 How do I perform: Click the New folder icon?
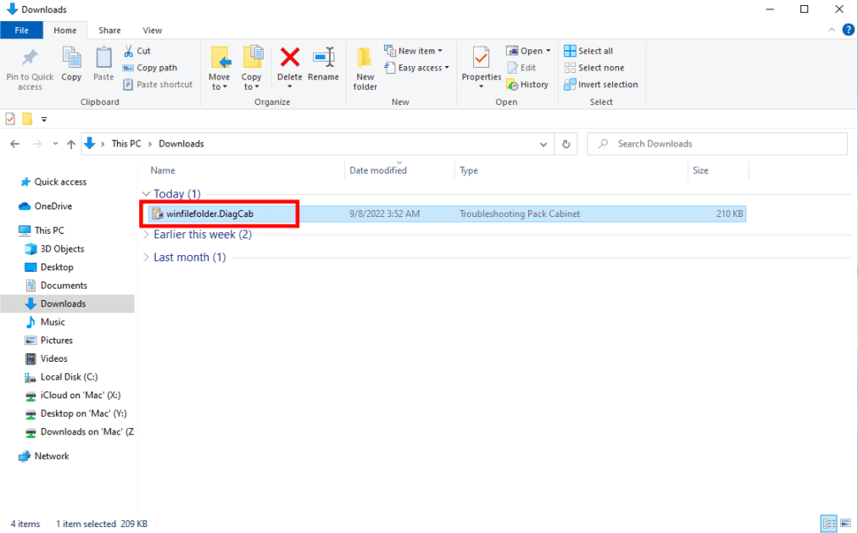point(365,66)
